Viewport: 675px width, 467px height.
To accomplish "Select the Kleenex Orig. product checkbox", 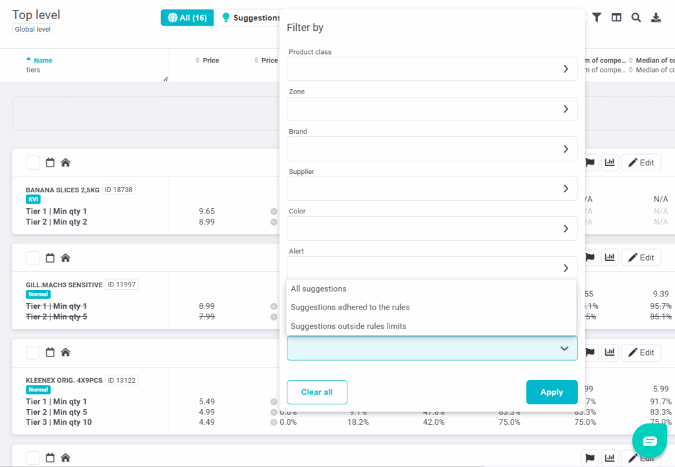I will pos(33,353).
